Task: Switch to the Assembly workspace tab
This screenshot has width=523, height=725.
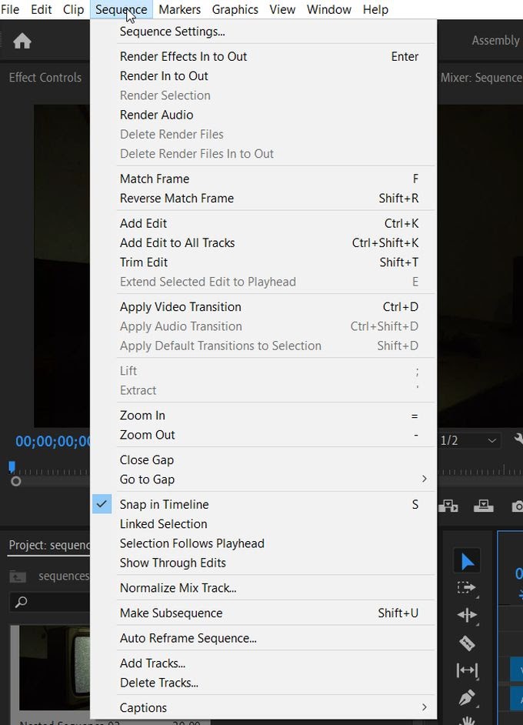Action: [495, 40]
